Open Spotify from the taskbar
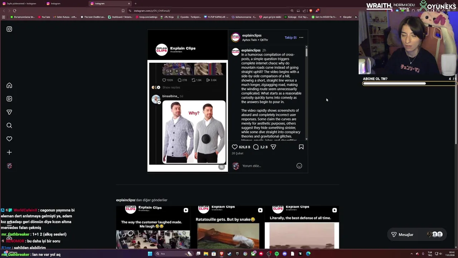The width and height of the screenshot is (458, 258). [277, 254]
